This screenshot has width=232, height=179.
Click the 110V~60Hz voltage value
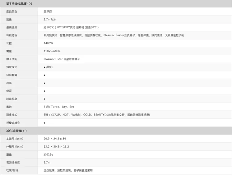click(52, 51)
